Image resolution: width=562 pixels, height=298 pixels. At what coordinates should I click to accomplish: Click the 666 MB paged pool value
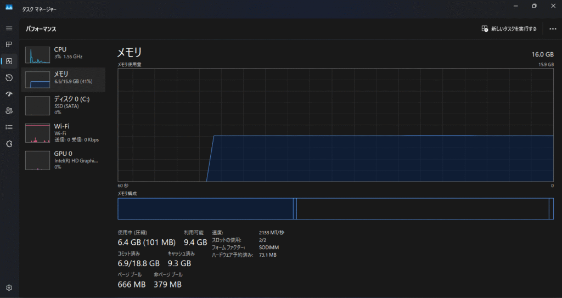click(x=132, y=284)
